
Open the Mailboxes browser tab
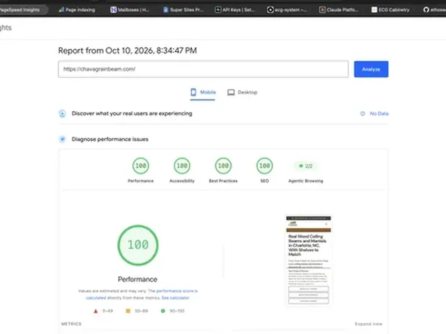point(130,10)
